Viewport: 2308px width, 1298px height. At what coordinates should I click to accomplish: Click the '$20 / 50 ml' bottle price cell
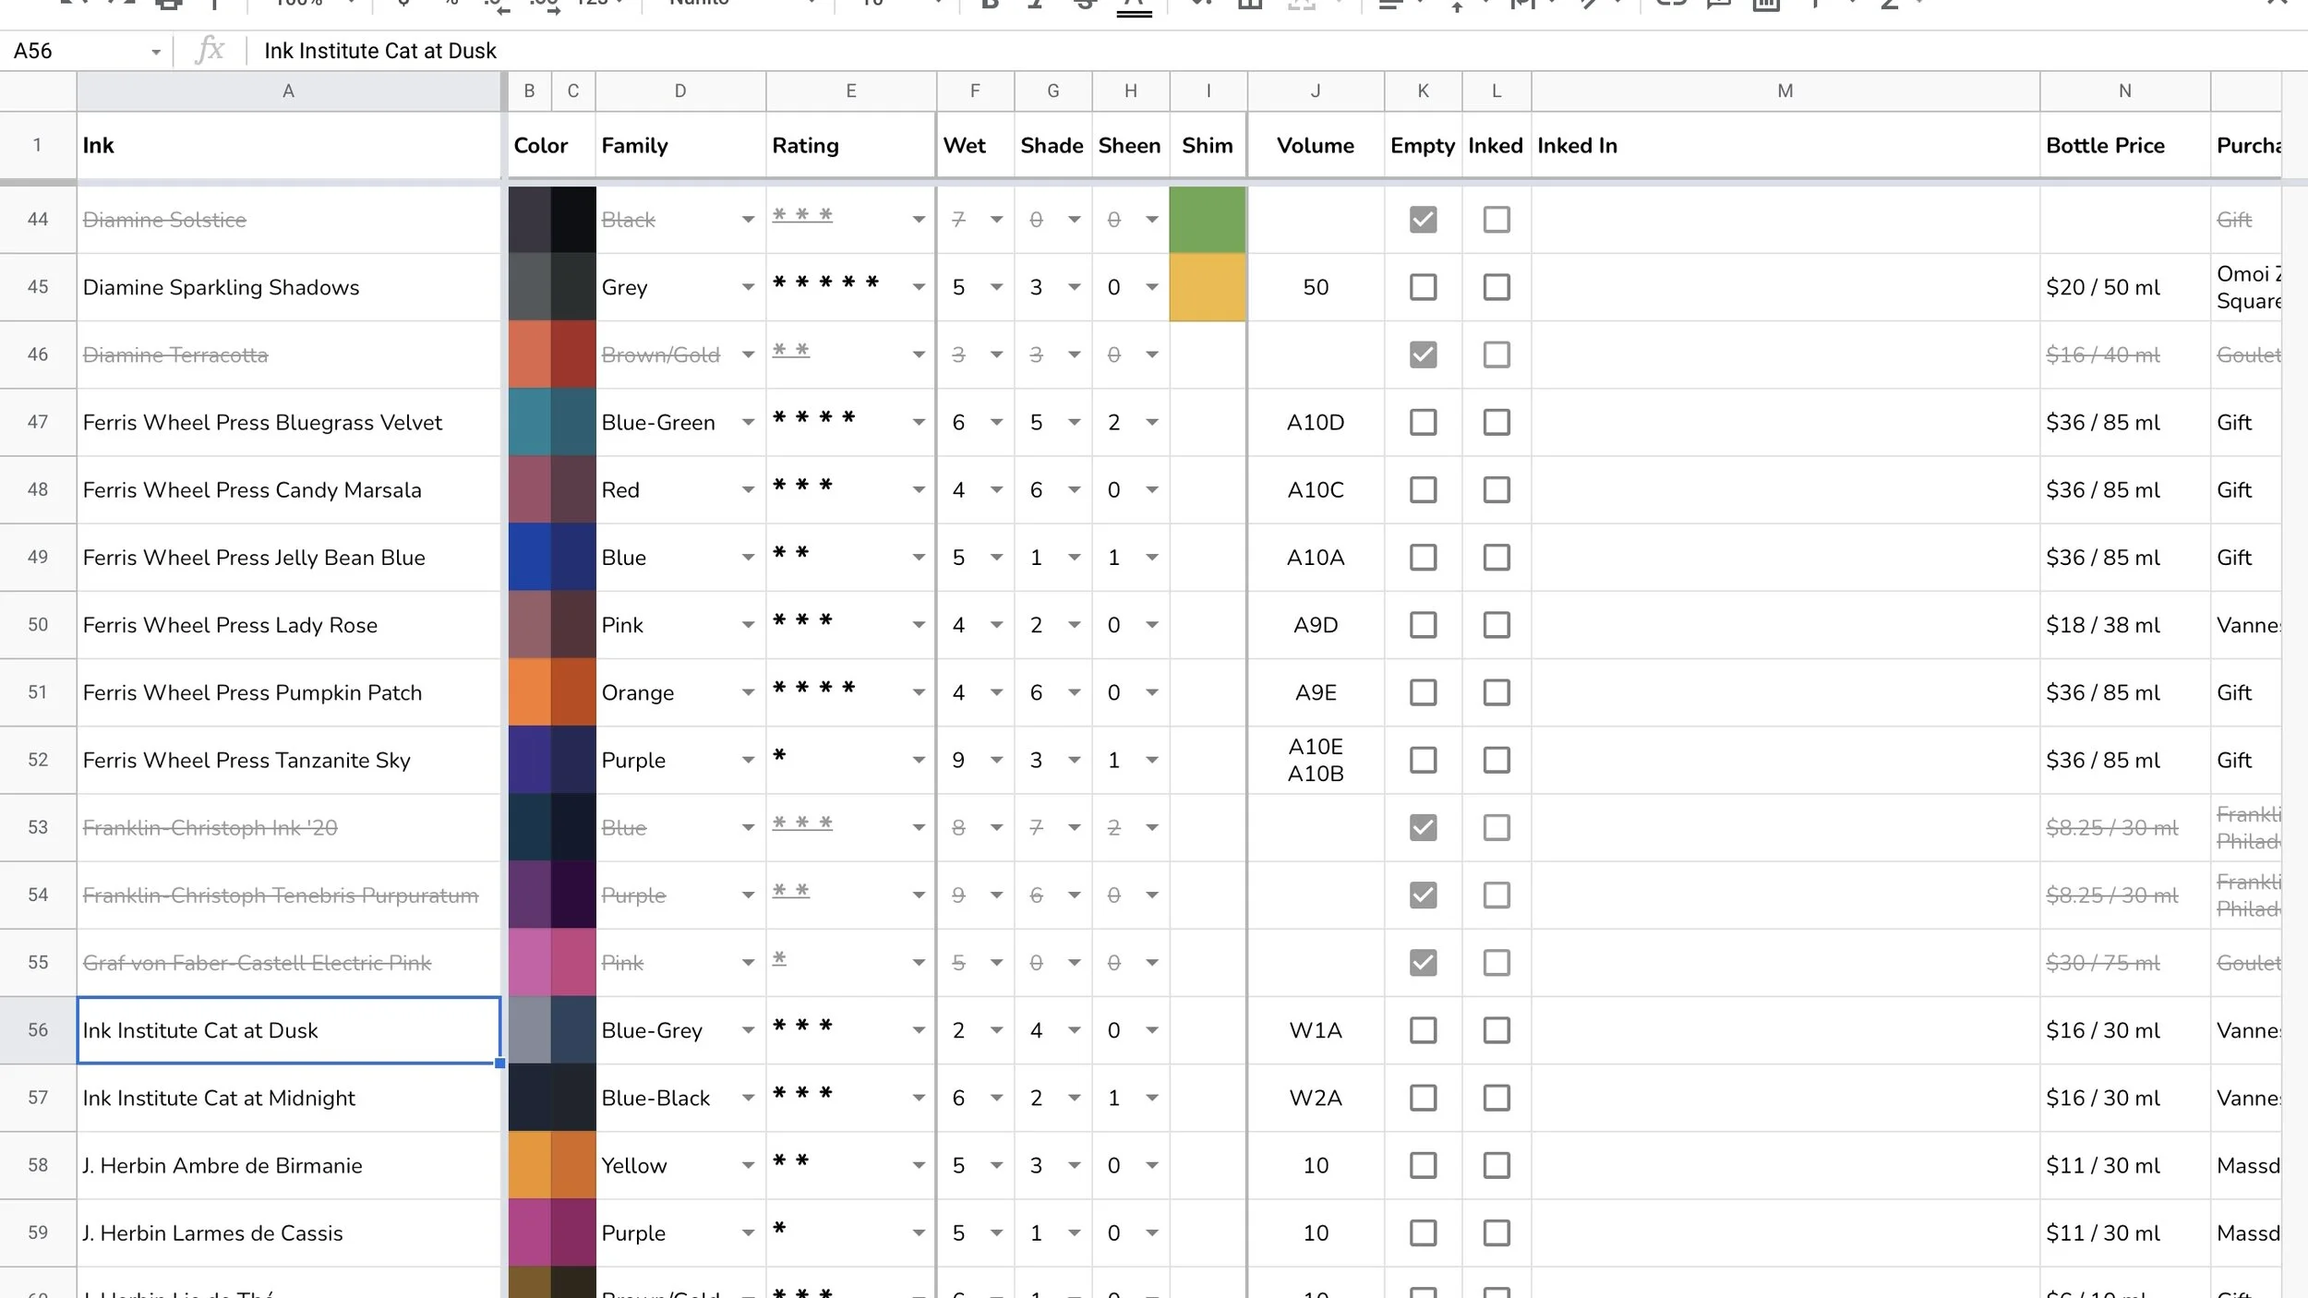(2125, 287)
